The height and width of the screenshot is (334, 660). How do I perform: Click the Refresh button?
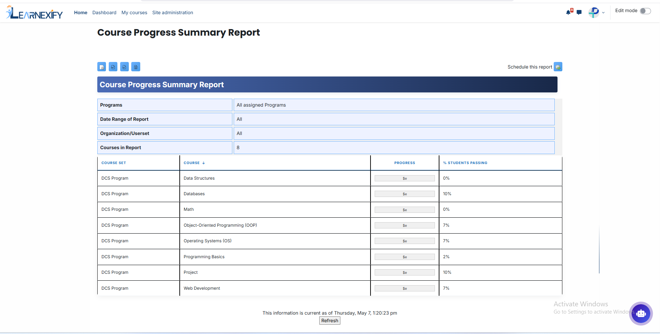[330, 321]
